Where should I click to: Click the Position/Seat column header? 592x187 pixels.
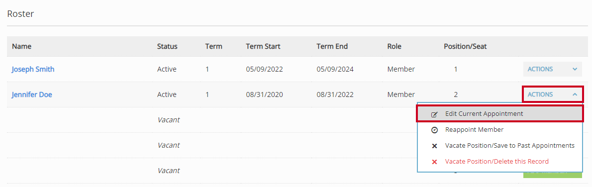[465, 46]
